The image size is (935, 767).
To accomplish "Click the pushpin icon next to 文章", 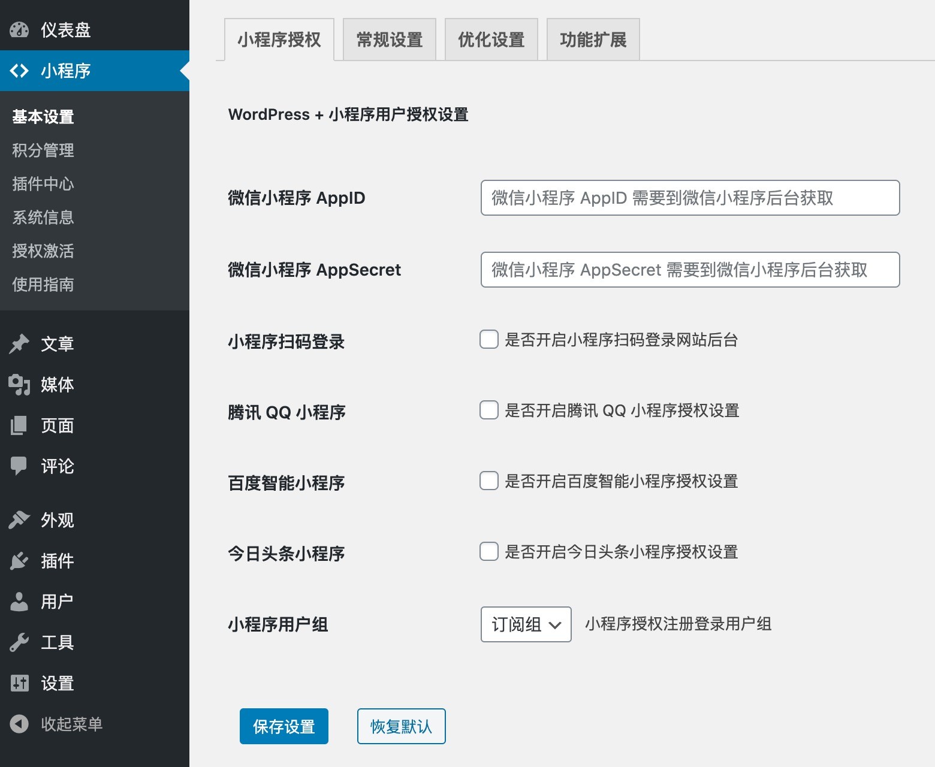I will (x=19, y=343).
